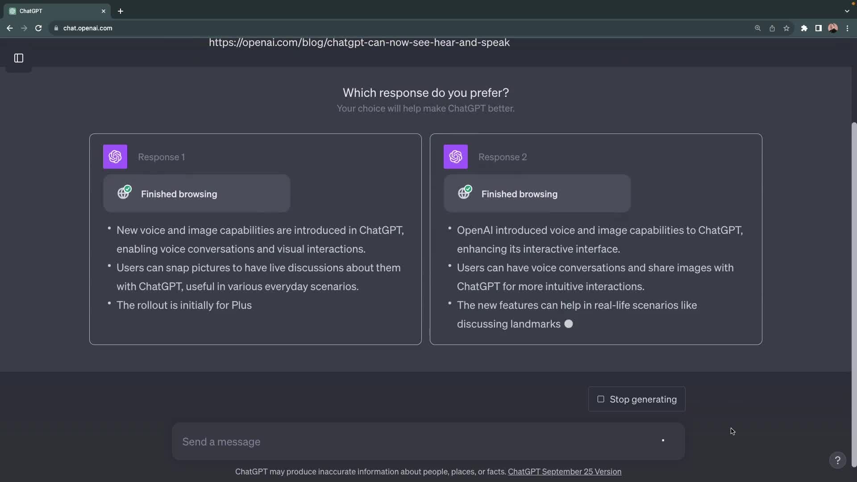857x482 pixels.
Task: Toggle the ChatGPT sidebar panel icon
Action: [19, 58]
